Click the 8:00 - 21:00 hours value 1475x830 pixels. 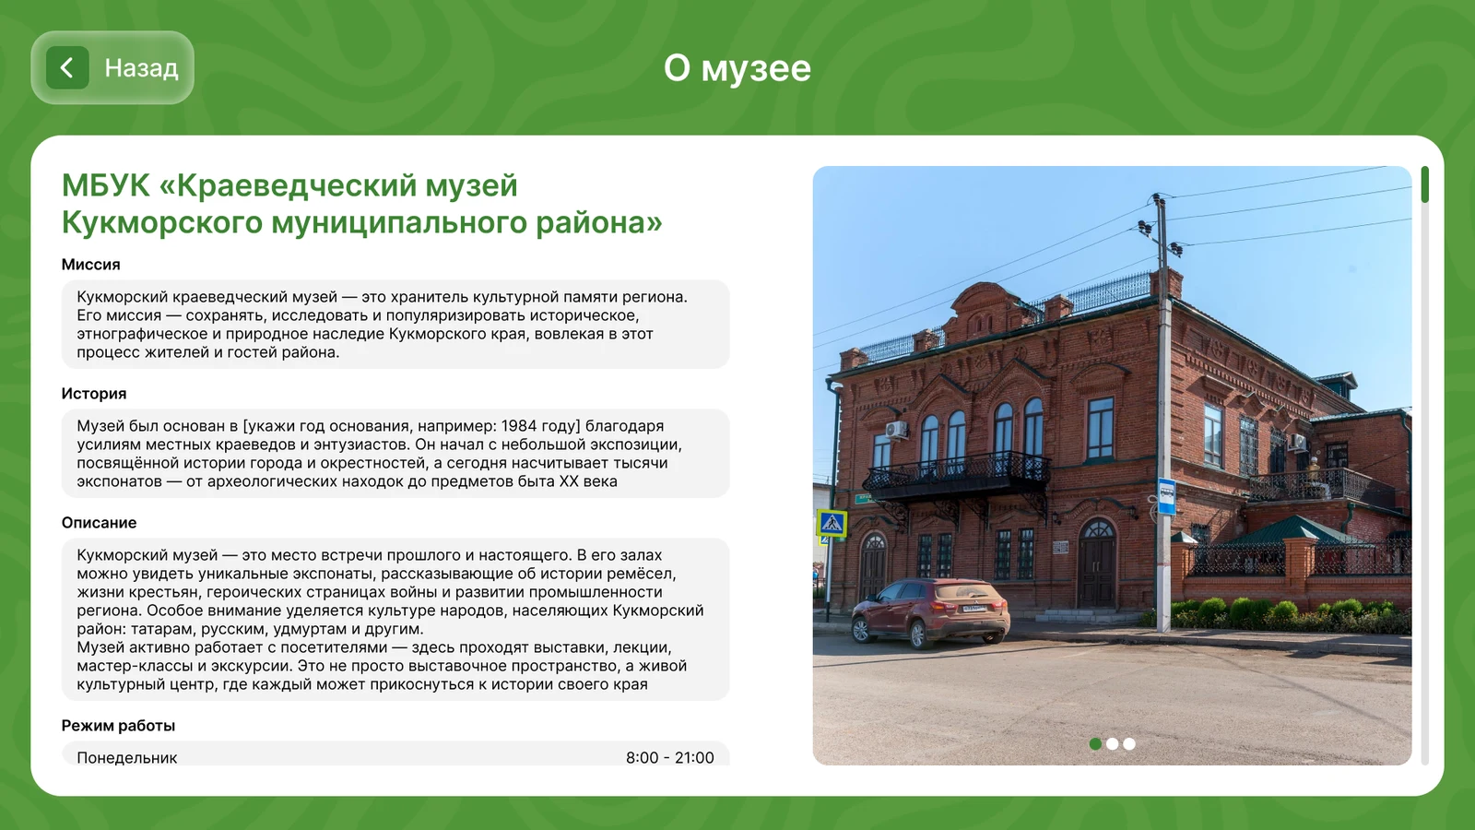tap(669, 757)
